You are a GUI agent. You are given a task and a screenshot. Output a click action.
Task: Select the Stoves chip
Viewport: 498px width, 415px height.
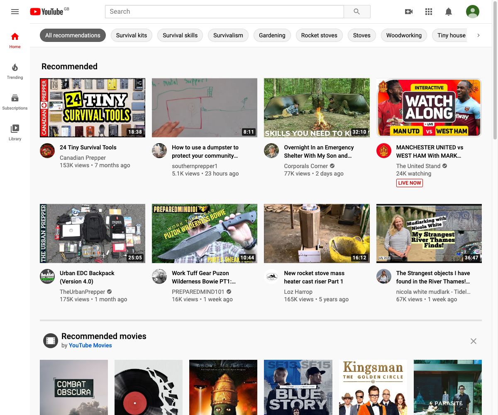(362, 35)
